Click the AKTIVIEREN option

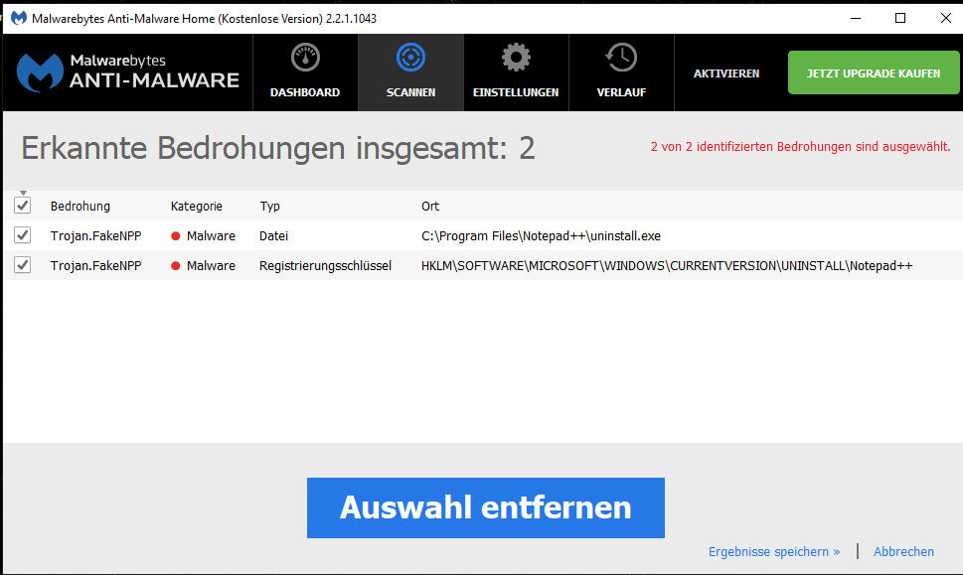(x=728, y=72)
